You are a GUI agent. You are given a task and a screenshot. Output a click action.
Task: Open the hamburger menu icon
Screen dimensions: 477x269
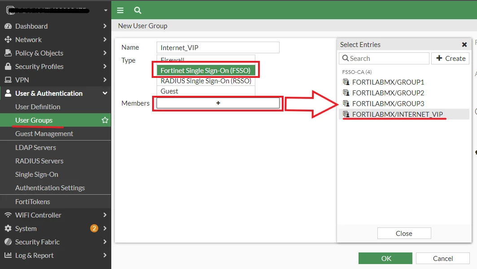tap(120, 10)
